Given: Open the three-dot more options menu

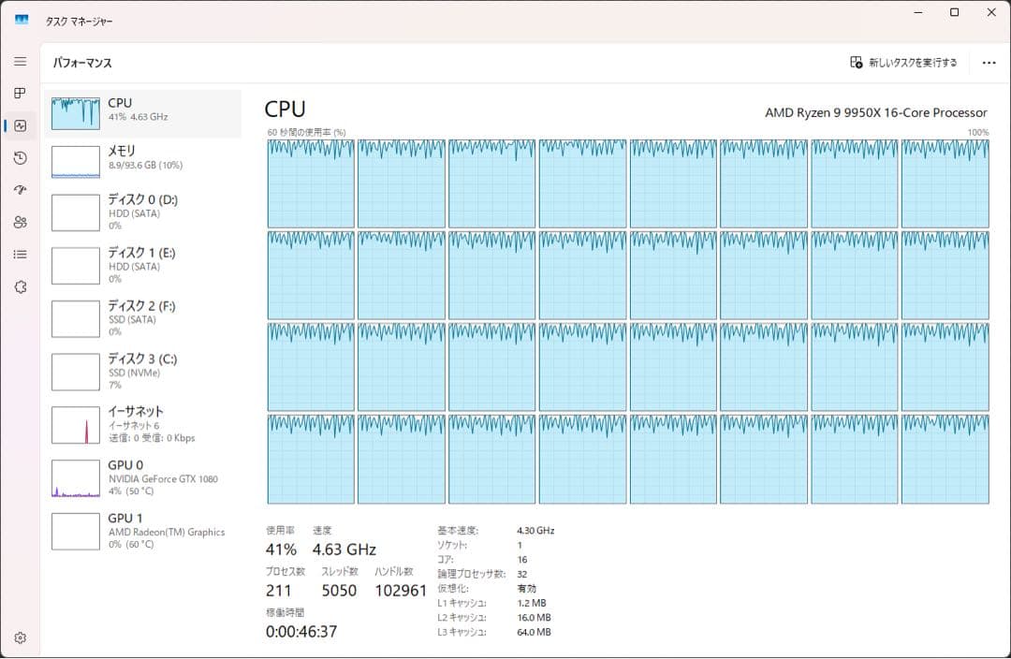Looking at the screenshot, I should pyautogui.click(x=989, y=63).
